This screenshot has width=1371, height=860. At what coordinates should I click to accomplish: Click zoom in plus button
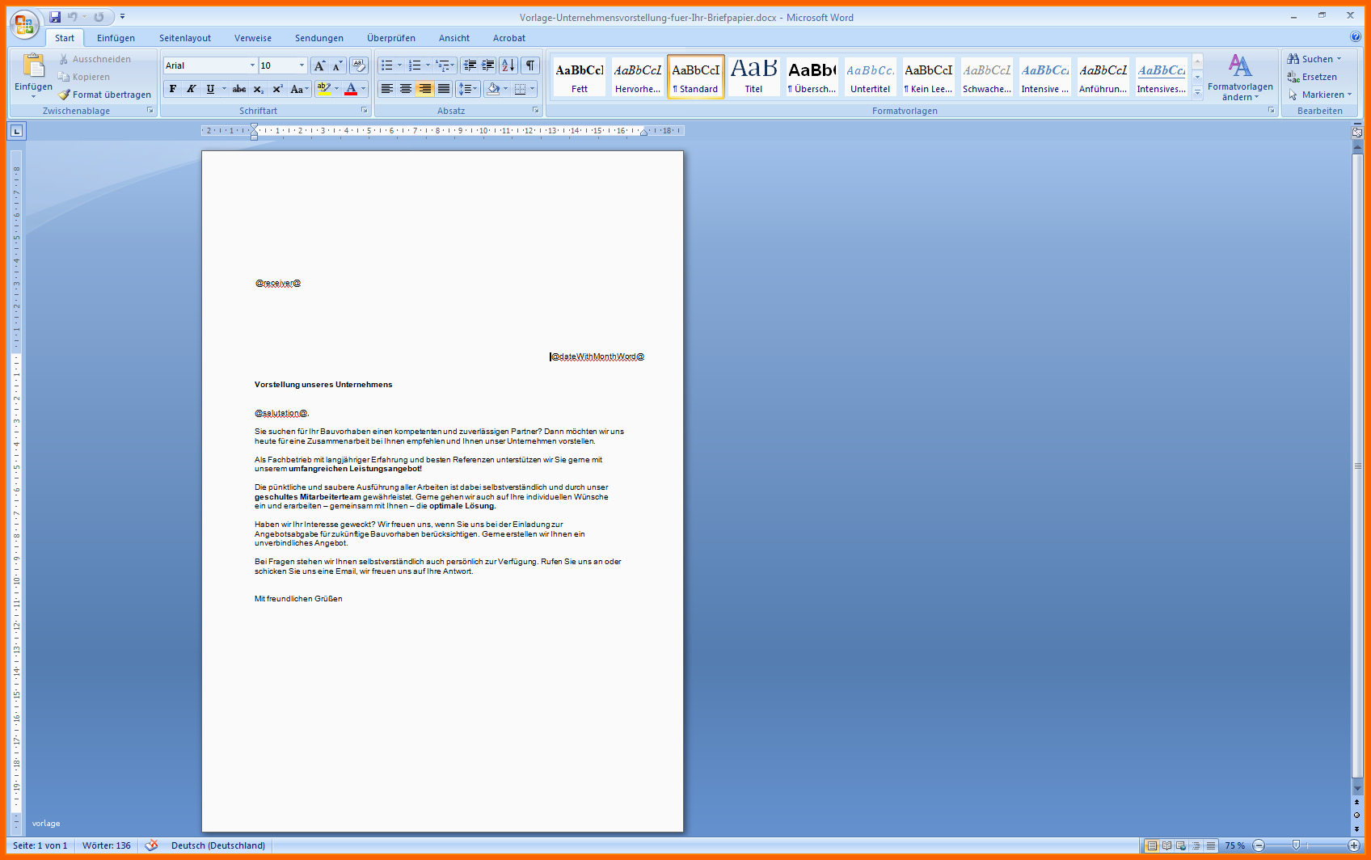pyautogui.click(x=1354, y=845)
